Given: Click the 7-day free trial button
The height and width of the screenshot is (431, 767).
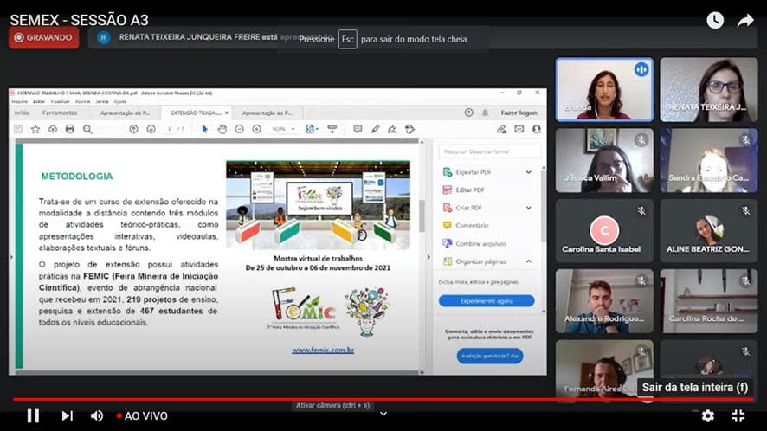Looking at the screenshot, I should tap(490, 356).
